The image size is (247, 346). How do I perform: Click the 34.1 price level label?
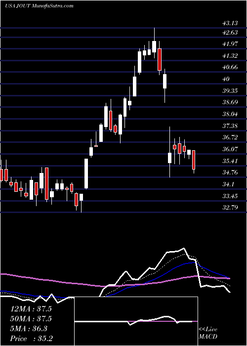pos(228,184)
